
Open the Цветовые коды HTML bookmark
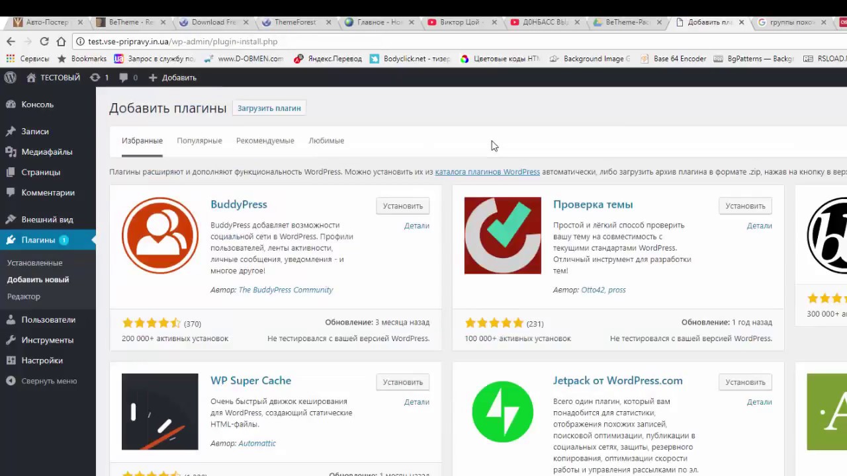click(500, 58)
